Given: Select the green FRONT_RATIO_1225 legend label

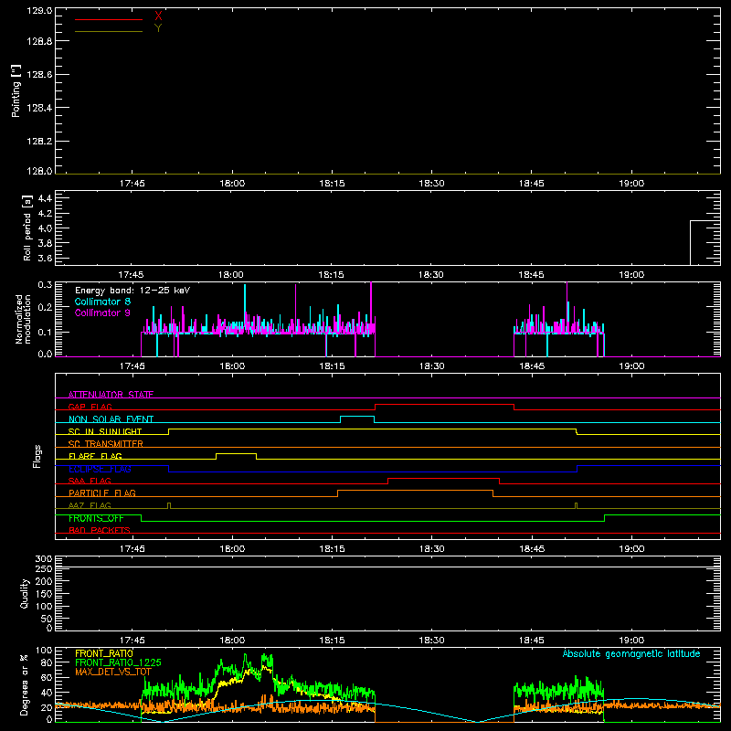Looking at the screenshot, I should pyautogui.click(x=118, y=662).
